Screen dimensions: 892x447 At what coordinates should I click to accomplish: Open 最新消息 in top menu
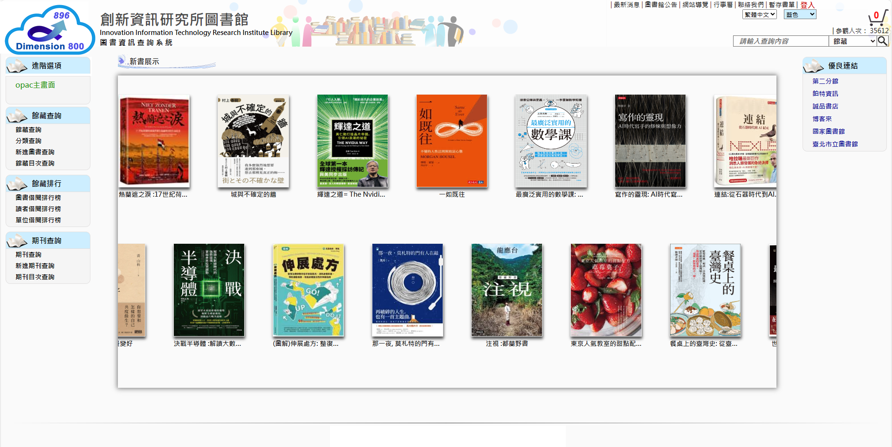626,5
